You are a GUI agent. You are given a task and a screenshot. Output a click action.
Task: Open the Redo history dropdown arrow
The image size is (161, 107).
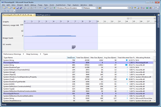[43, 8]
